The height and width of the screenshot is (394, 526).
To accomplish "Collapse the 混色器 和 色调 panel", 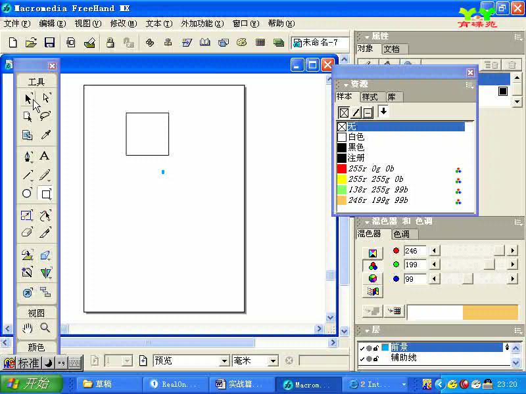I will tap(368, 222).
